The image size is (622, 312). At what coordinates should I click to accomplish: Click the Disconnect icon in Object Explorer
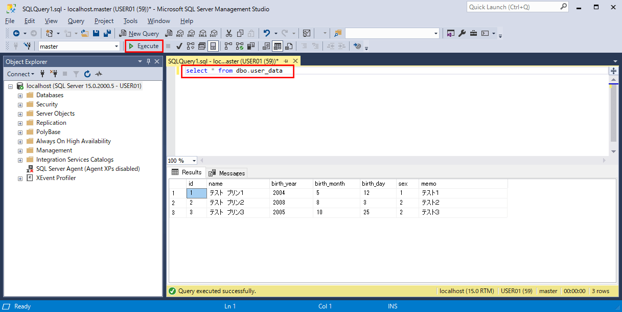(53, 74)
